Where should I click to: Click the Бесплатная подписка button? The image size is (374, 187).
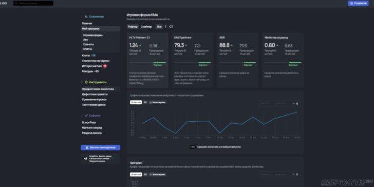100,148
